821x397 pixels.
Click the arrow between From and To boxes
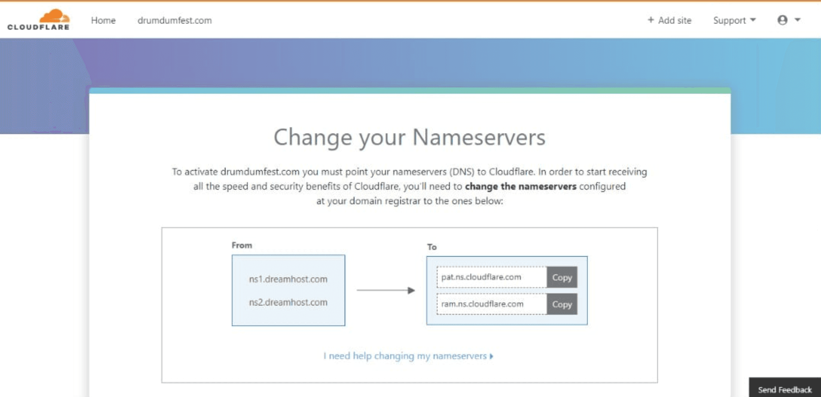click(x=385, y=290)
